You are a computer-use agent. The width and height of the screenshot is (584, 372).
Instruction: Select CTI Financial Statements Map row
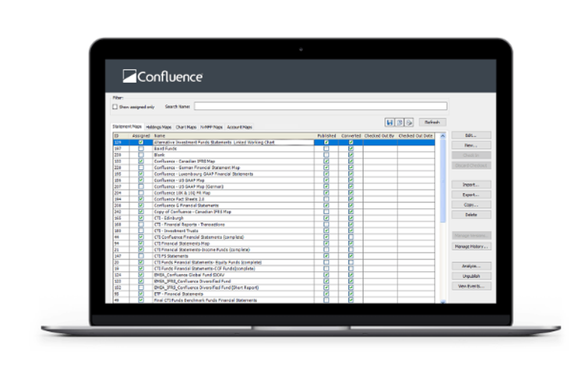click(x=274, y=244)
